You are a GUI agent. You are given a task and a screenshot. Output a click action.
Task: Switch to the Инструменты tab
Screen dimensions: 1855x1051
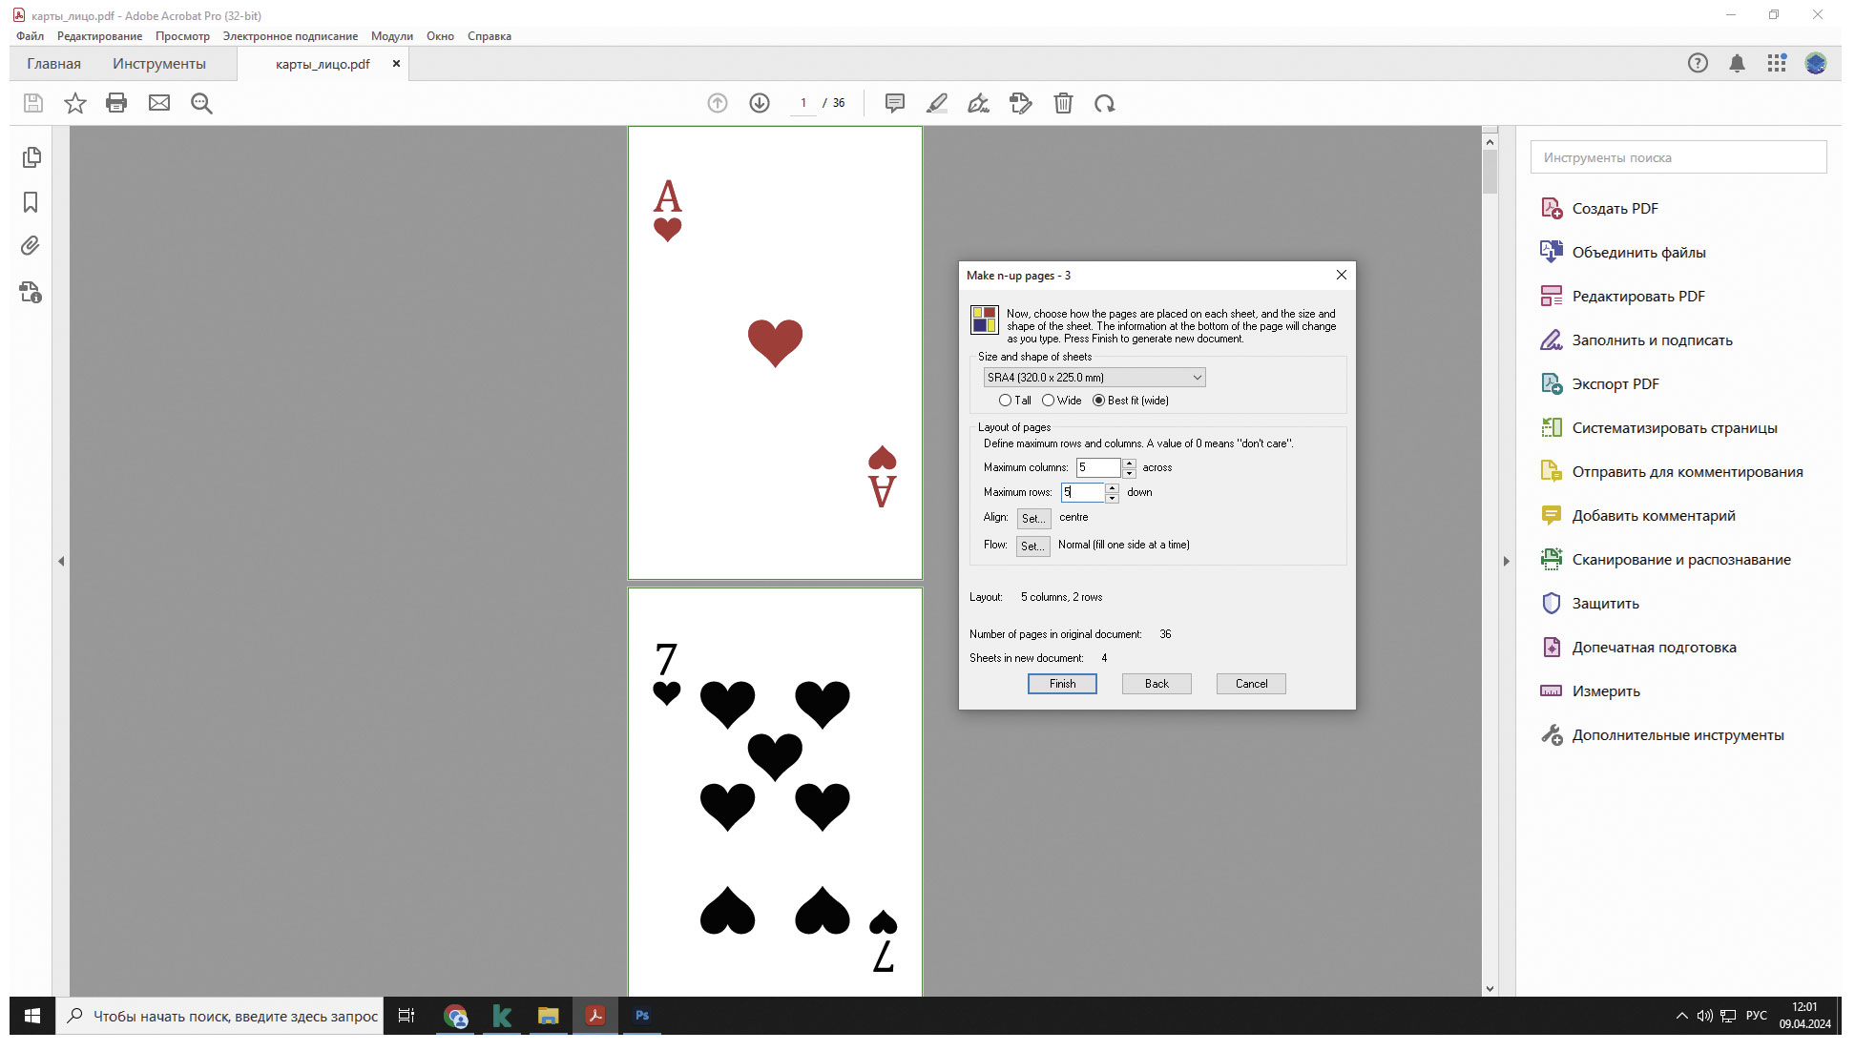pos(159,64)
